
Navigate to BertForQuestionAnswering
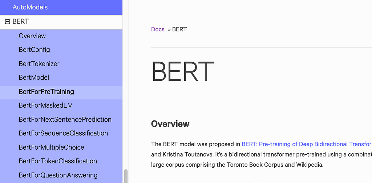(x=58, y=175)
